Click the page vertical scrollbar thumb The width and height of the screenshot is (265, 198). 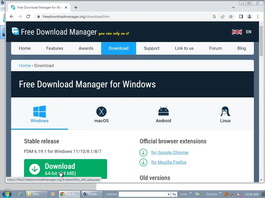[261, 41]
